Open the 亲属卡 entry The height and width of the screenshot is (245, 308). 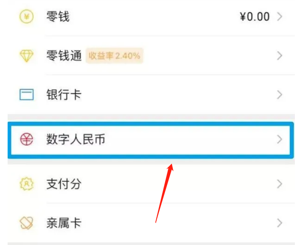pyautogui.click(x=63, y=223)
